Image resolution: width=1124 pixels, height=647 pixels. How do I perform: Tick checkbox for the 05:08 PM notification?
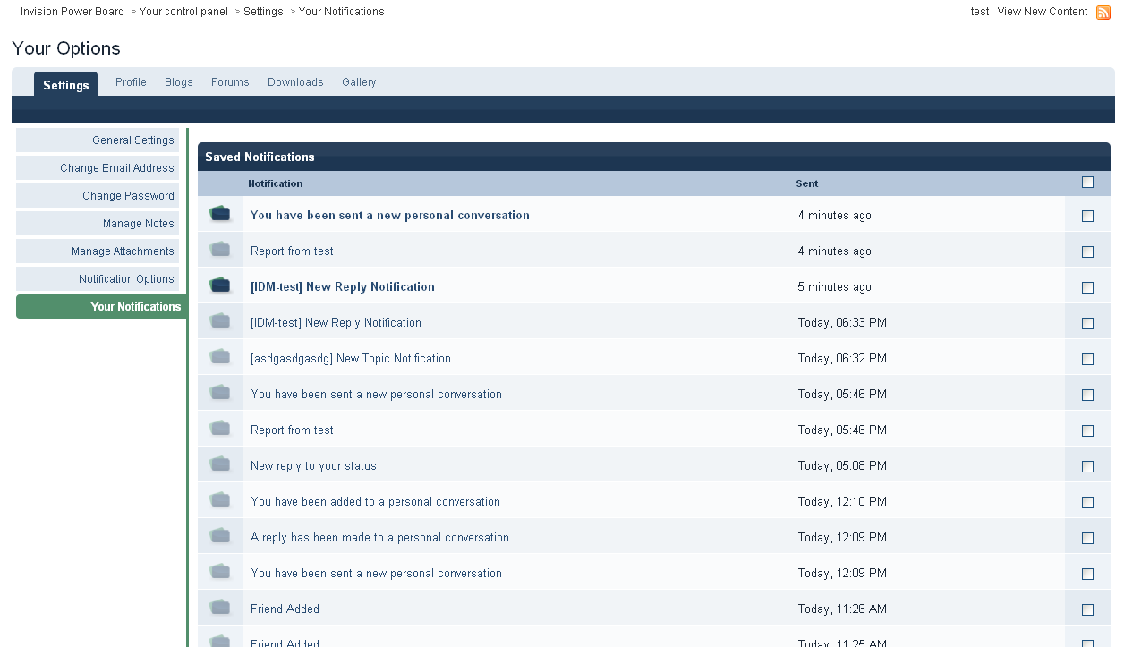[x=1087, y=466]
